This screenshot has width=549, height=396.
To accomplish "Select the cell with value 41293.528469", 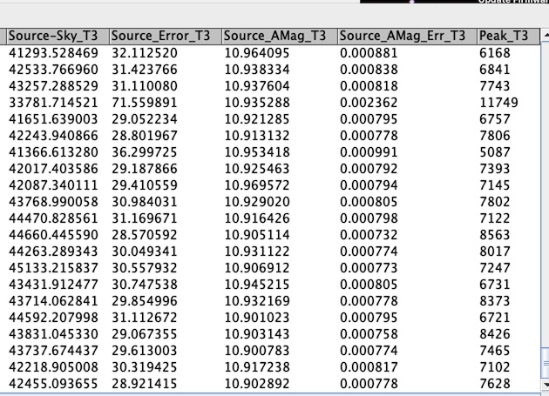I will (x=52, y=52).
